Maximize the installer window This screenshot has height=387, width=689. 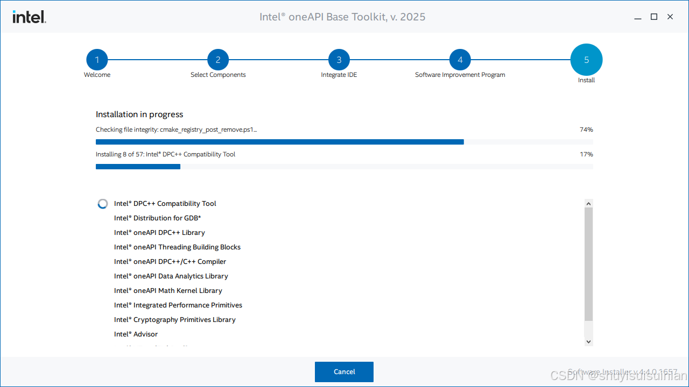pos(654,17)
